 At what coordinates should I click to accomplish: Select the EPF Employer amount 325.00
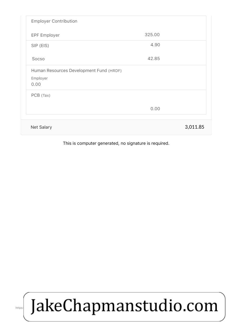pyautogui.click(x=152, y=35)
